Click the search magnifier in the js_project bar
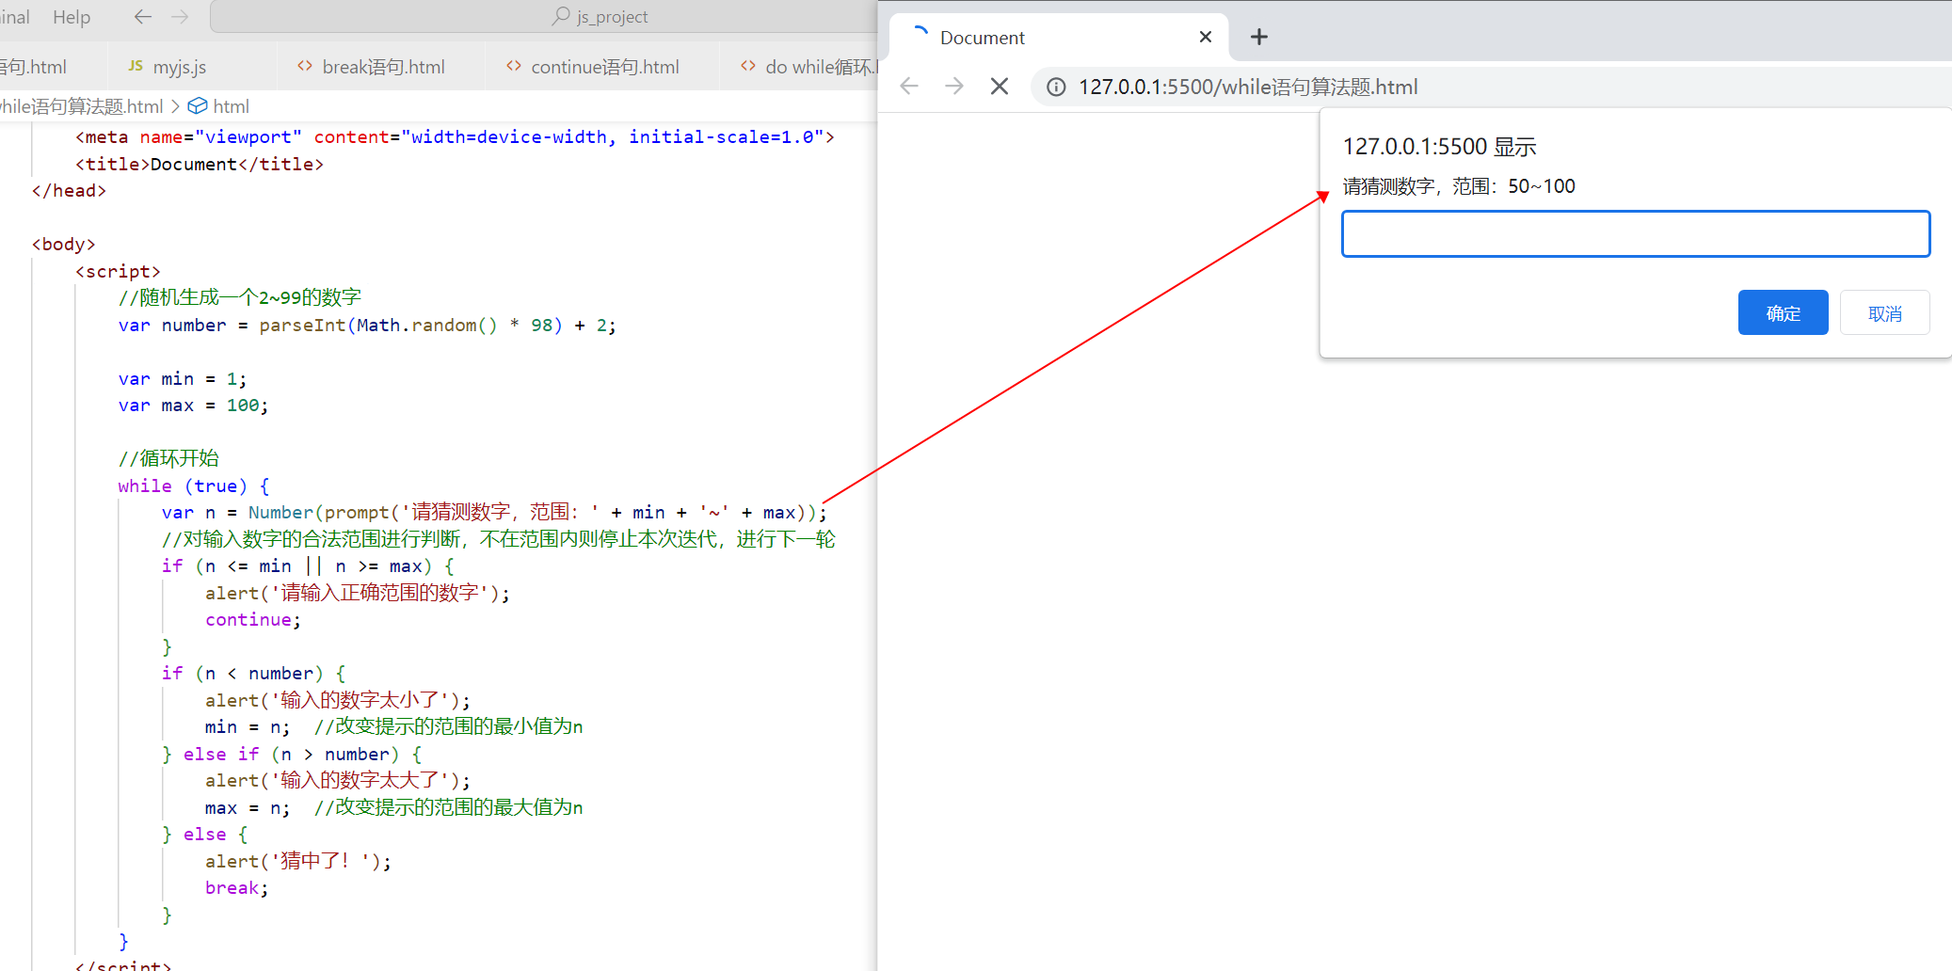Image resolution: width=1952 pixels, height=971 pixels. point(559,16)
